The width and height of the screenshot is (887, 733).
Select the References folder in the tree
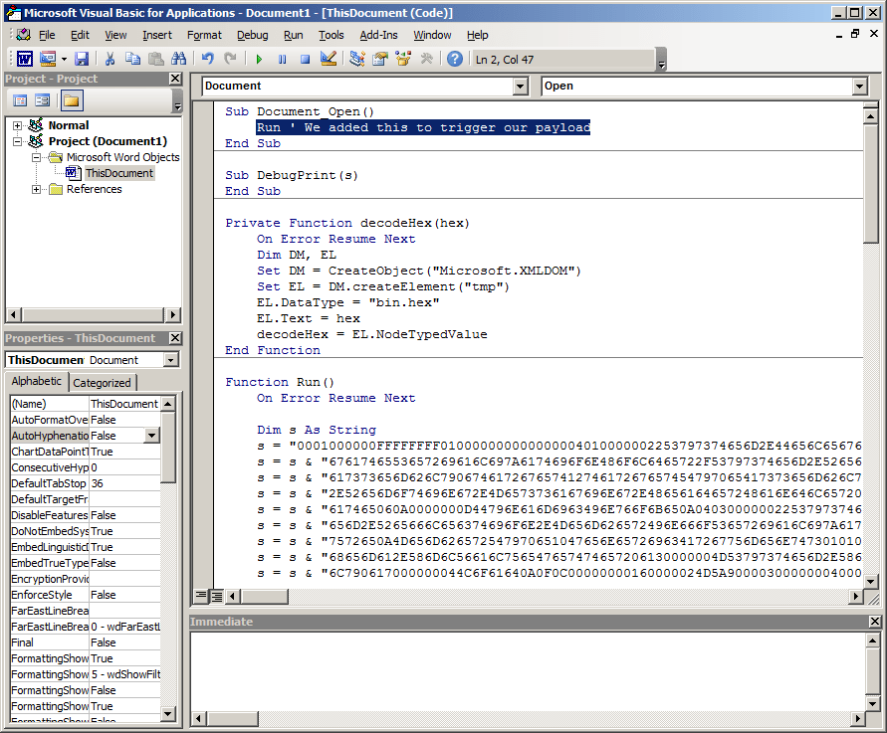(x=94, y=189)
